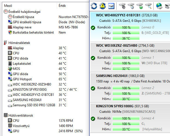Click the green check icon for Lemez 2
The width and height of the screenshot is (170, 136).
point(93,88)
